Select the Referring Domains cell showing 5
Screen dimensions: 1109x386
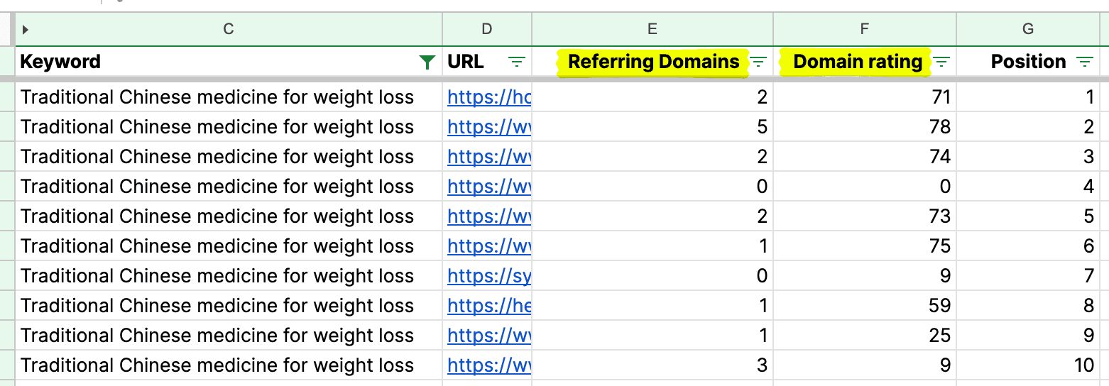point(652,127)
